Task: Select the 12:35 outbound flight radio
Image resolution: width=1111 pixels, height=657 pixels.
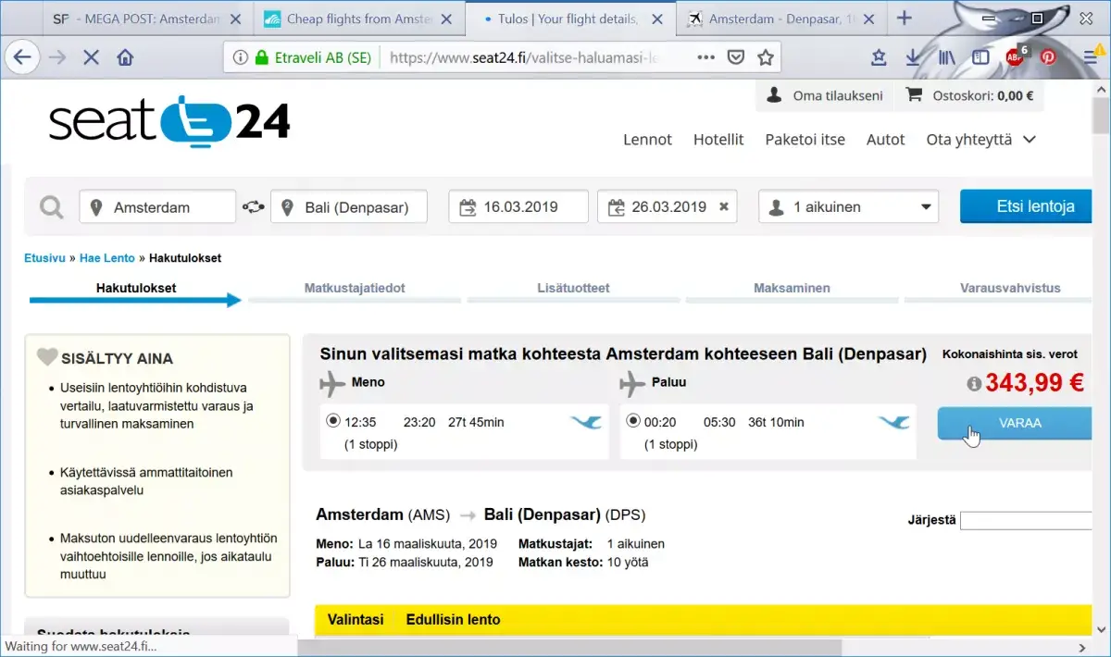Action: point(333,421)
